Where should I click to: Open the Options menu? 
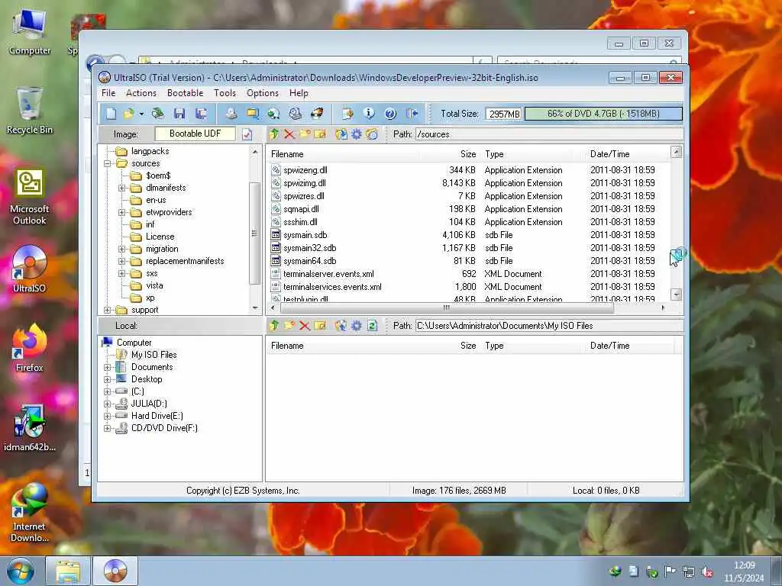(x=263, y=93)
